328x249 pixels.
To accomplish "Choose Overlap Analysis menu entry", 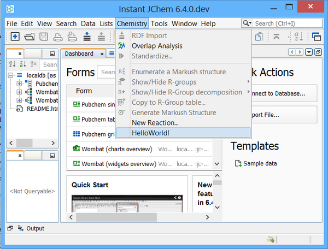I will point(157,46).
